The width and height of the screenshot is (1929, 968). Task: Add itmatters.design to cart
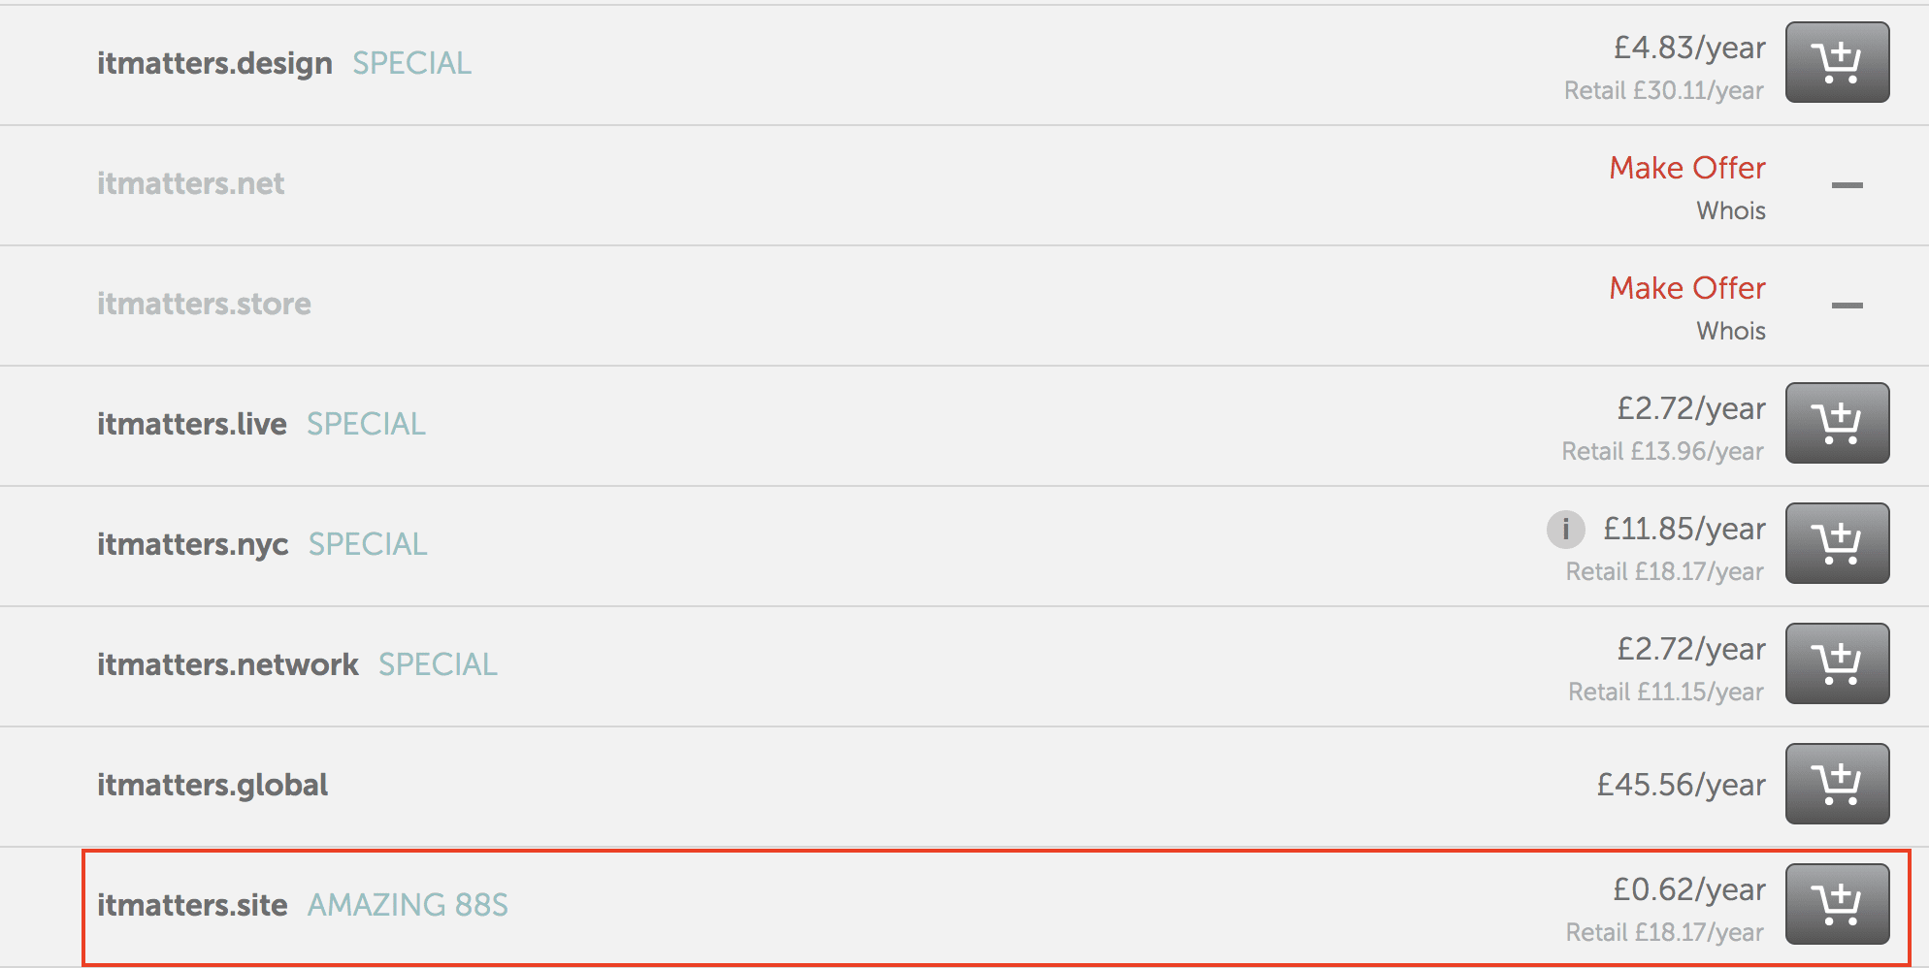click(x=1837, y=62)
